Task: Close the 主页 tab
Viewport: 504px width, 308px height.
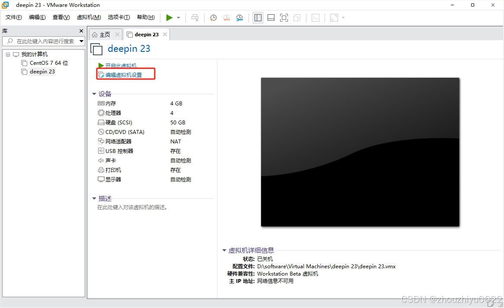Action: [x=117, y=35]
